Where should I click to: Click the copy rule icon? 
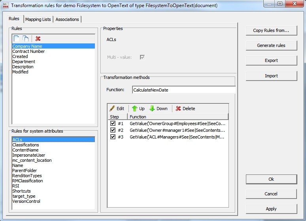click(25, 39)
